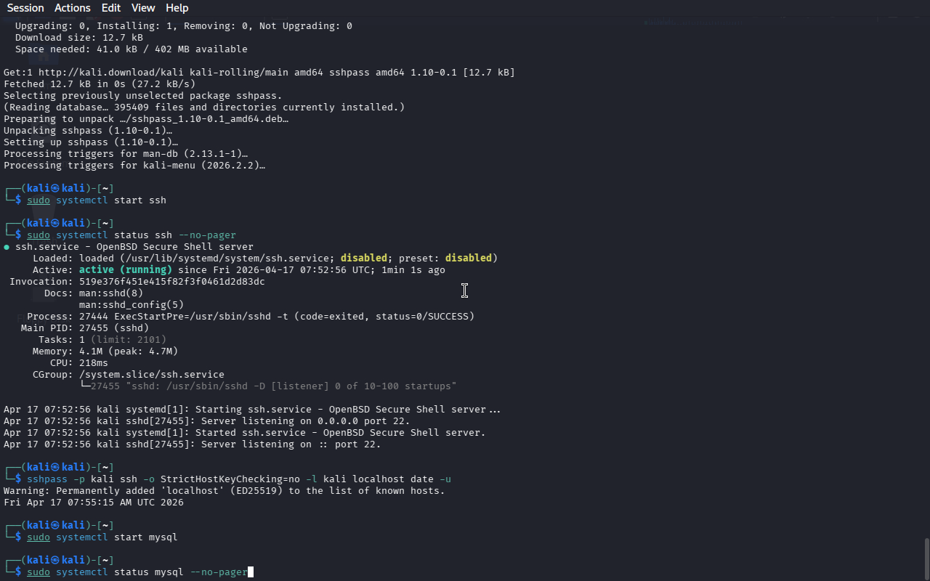The height and width of the screenshot is (581, 930).
Task: Click the yellow "disabled" after preset:
Action: coord(468,259)
